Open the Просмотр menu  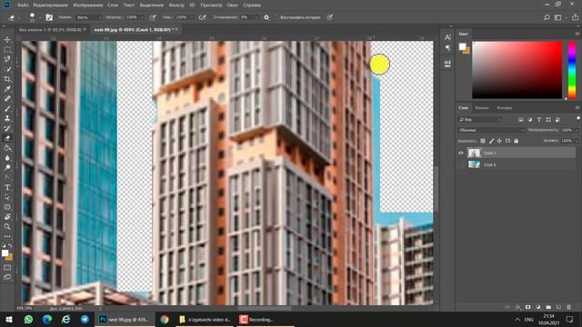(x=211, y=5)
